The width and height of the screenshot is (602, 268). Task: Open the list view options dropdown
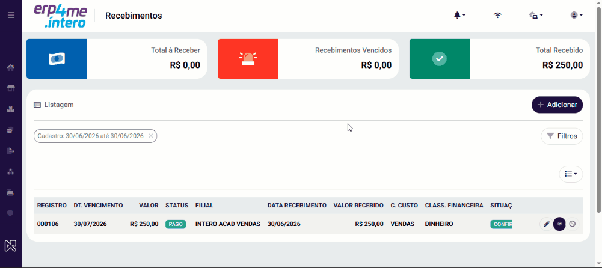[x=571, y=174]
